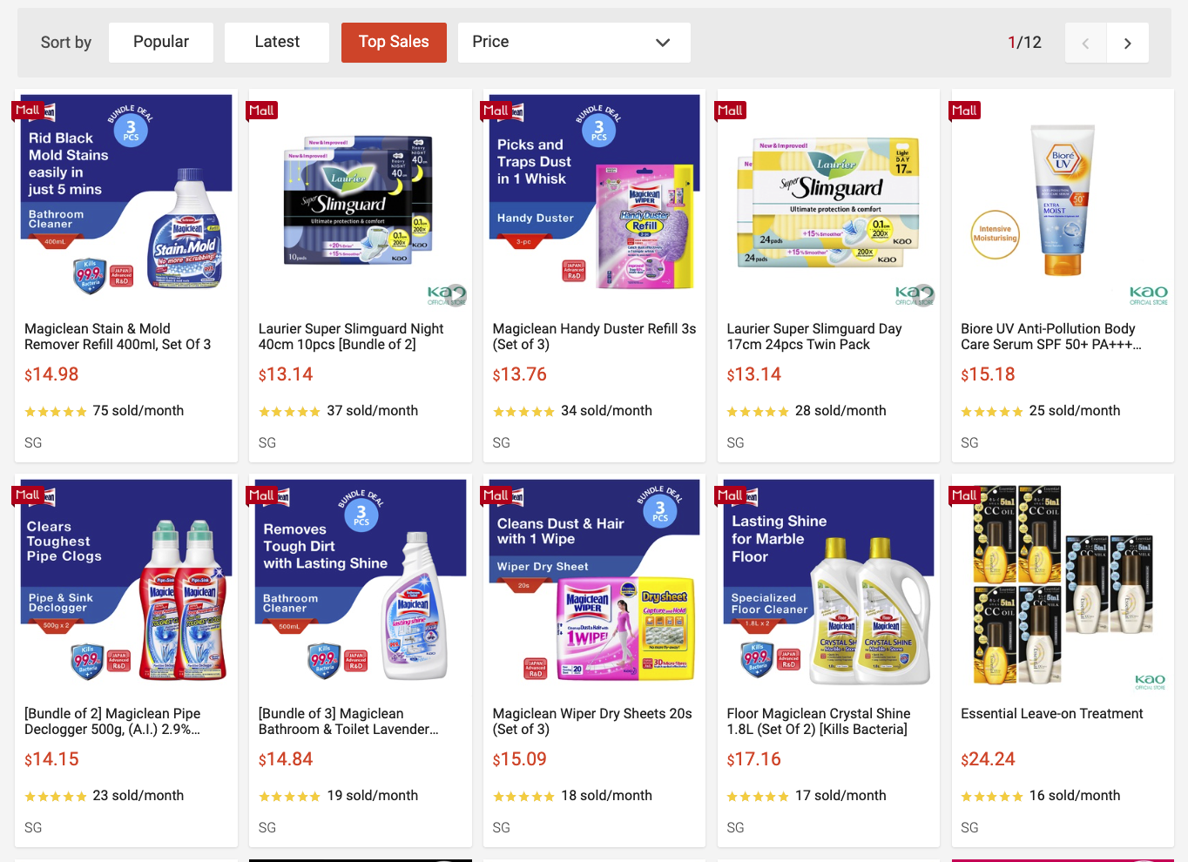Click star rating under Laurier Slimguard Night
1188x862 pixels.
(290, 412)
